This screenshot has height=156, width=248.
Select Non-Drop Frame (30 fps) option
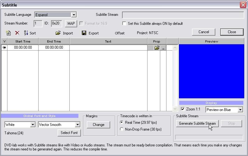[122, 129]
